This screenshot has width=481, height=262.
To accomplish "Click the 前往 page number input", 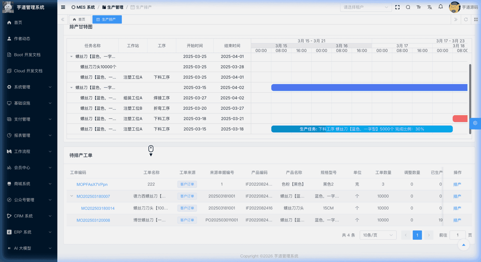I will [x=457, y=235].
